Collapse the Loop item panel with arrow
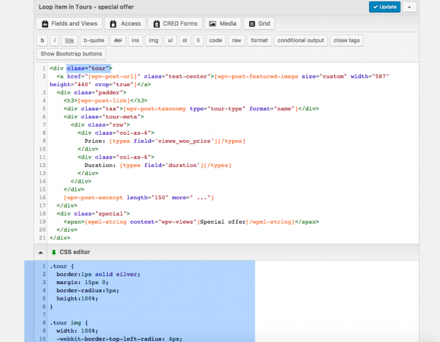This screenshot has height=342, width=440. click(x=409, y=7)
